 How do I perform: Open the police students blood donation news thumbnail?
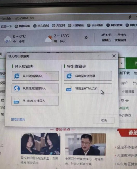tap(40, 144)
